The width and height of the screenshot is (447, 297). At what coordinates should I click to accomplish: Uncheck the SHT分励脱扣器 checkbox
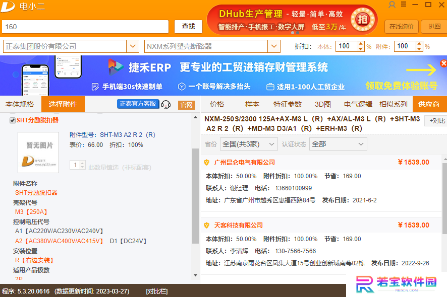[x=12, y=120]
